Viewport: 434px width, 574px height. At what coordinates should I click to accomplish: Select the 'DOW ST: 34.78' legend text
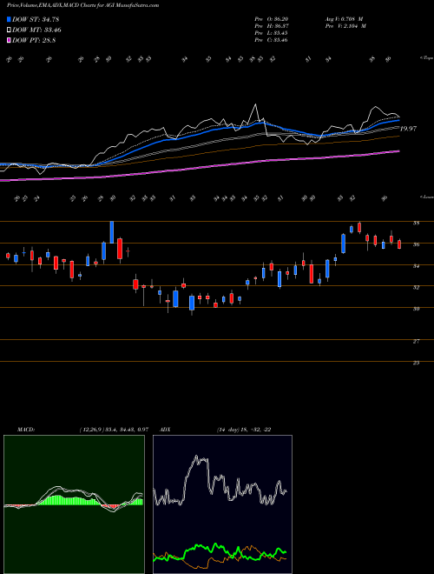[x=36, y=19]
